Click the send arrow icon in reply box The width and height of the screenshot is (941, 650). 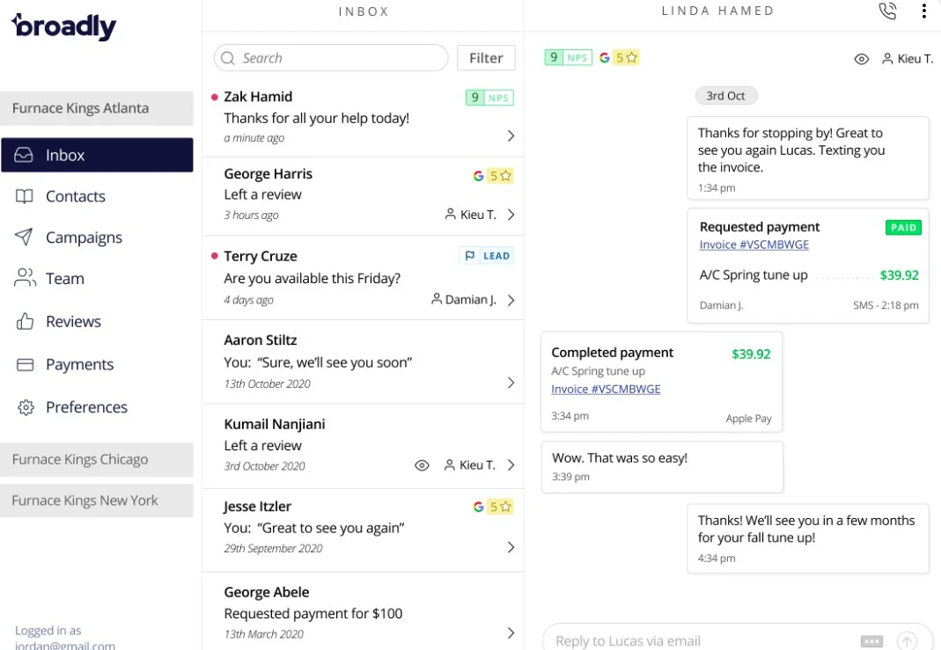click(907, 641)
